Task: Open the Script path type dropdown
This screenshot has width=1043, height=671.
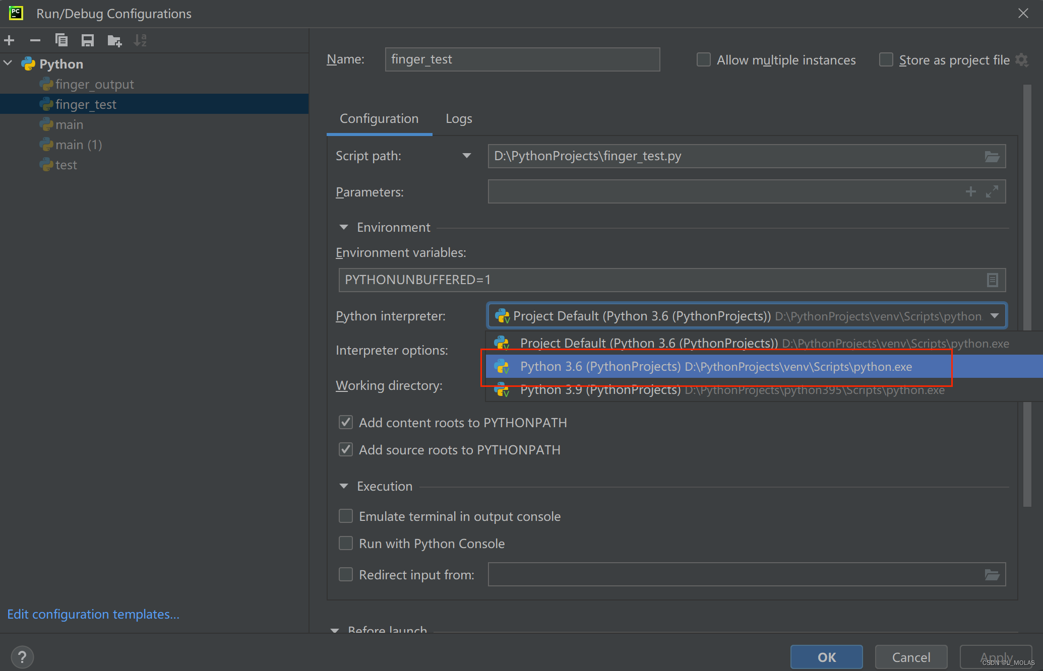Action: click(467, 156)
